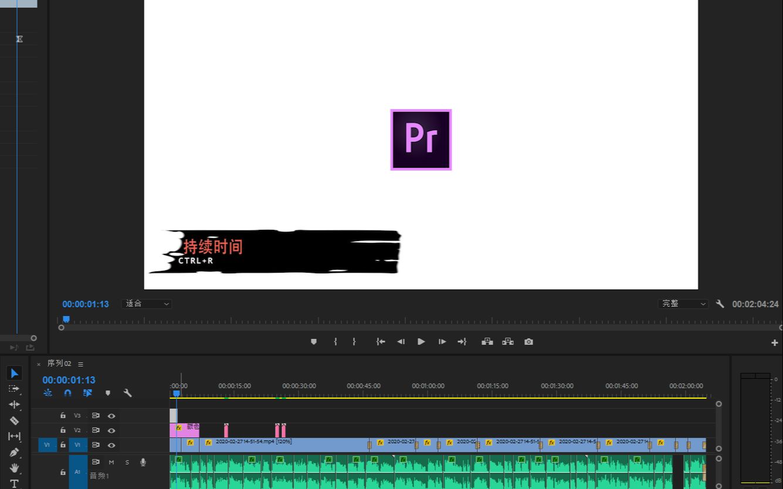
Task: Toggle sync lock on V1
Action: pyautogui.click(x=96, y=445)
